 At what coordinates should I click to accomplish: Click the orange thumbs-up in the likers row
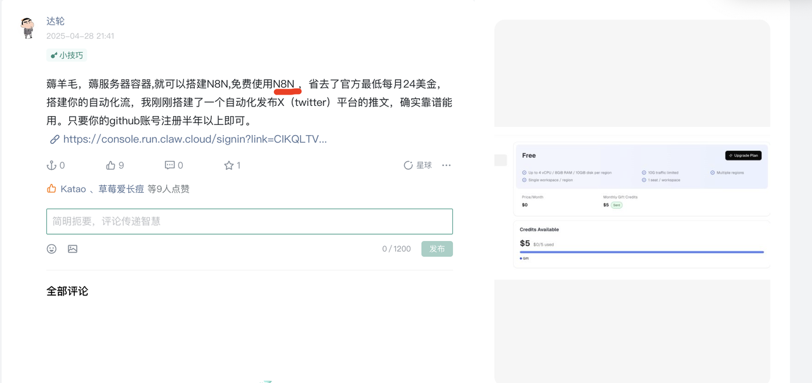tap(51, 188)
